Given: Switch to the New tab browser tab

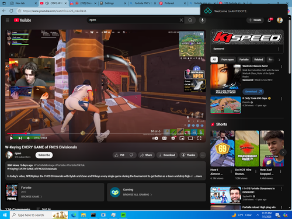Looking at the screenshot, I should 23,4.
